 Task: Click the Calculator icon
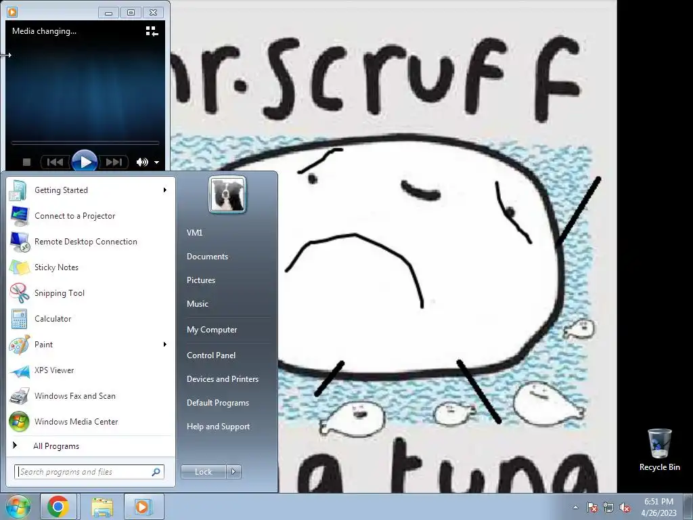pyautogui.click(x=19, y=319)
